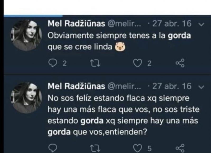Open the 'No sos felíz estando flaca' tweet text
Viewport: 211px width, 153px height.
[x=124, y=115]
